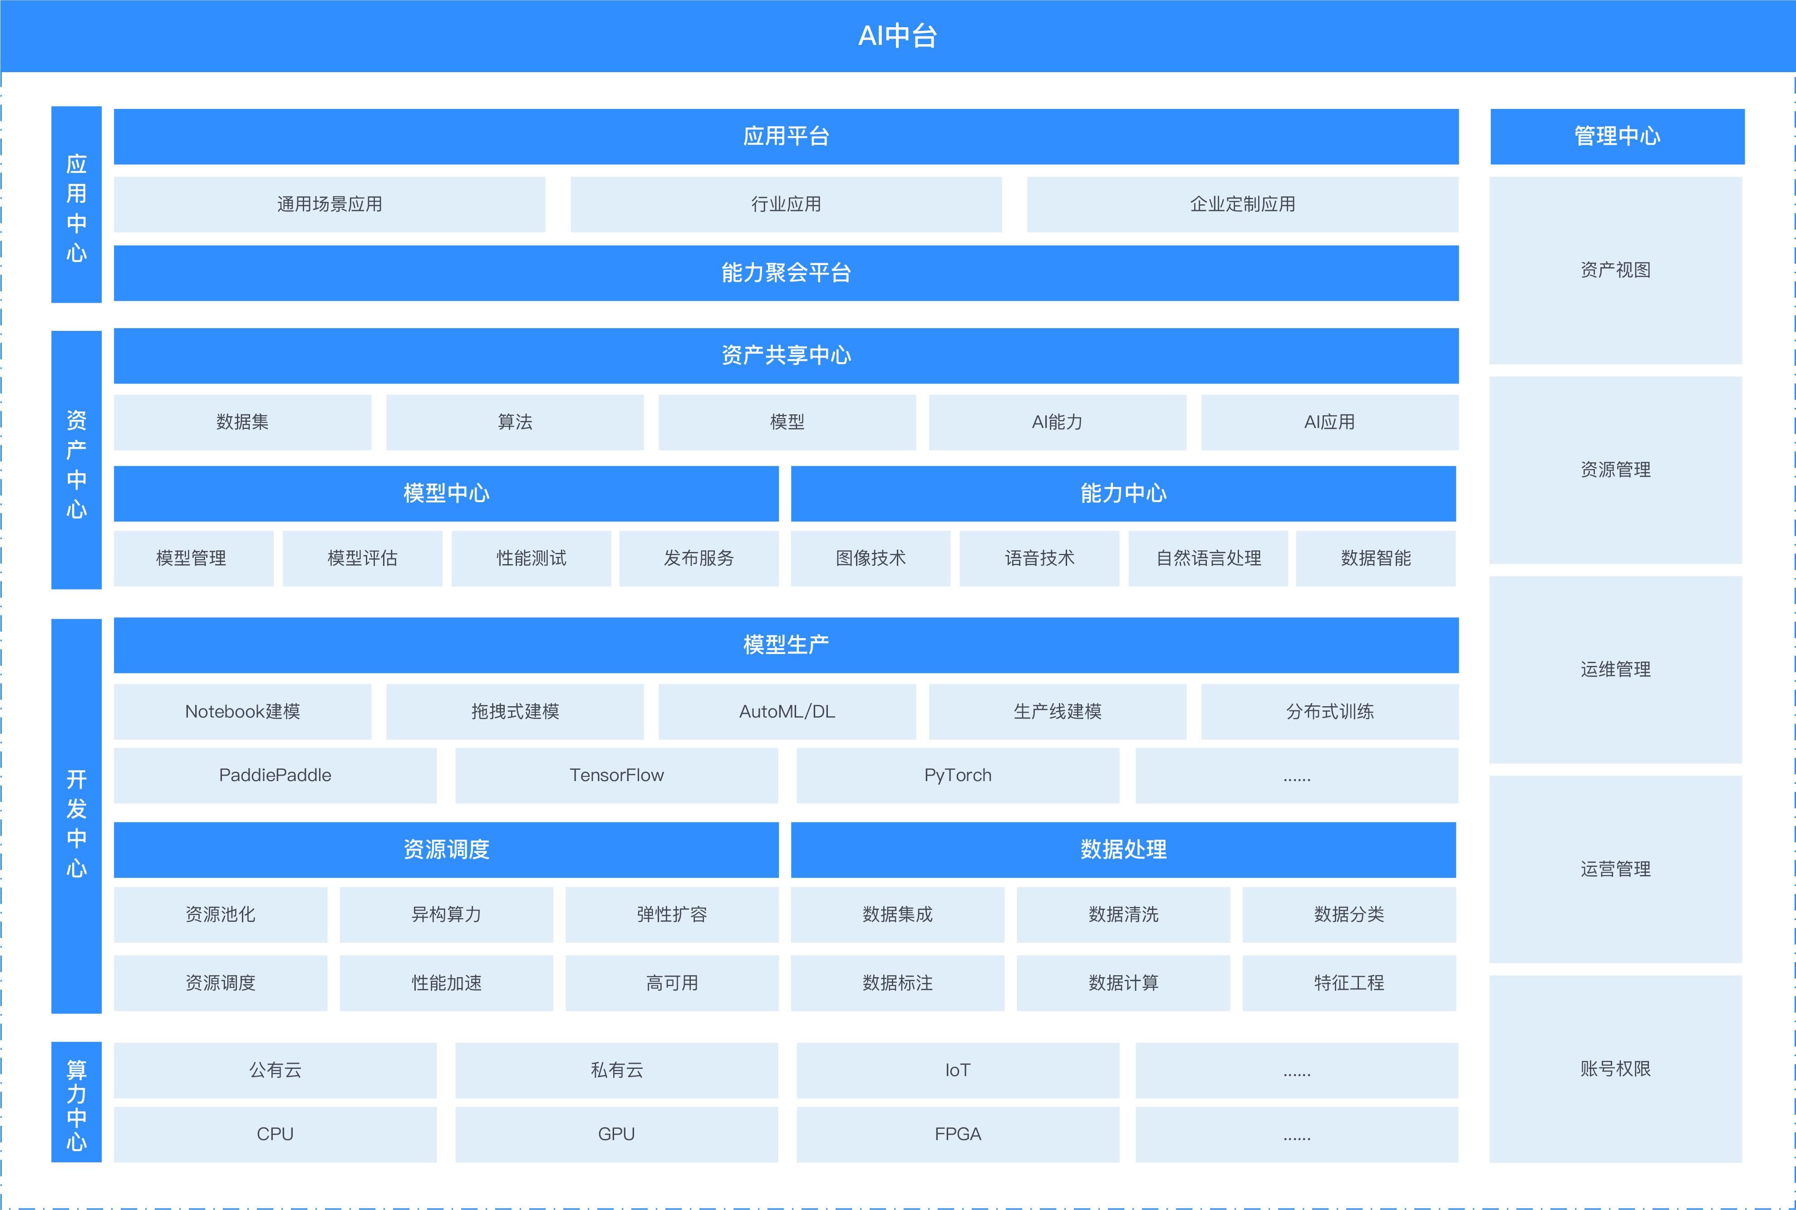This screenshot has height=1210, width=1796.
Task: Select the TensorFlow framework block
Action: tap(615, 776)
